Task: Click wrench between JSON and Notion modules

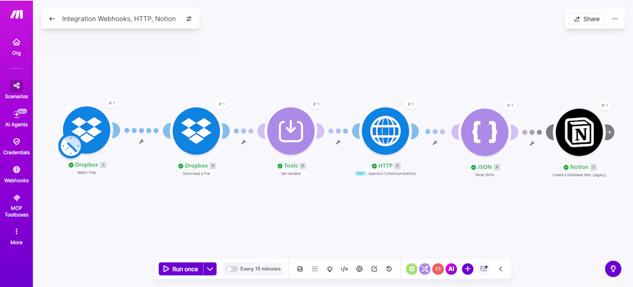Action: [x=532, y=143]
